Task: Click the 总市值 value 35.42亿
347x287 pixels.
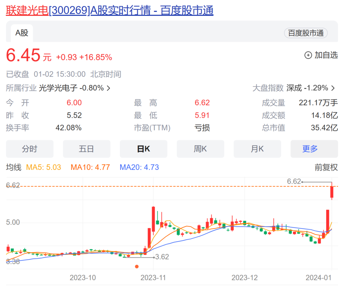Action: 325,128
